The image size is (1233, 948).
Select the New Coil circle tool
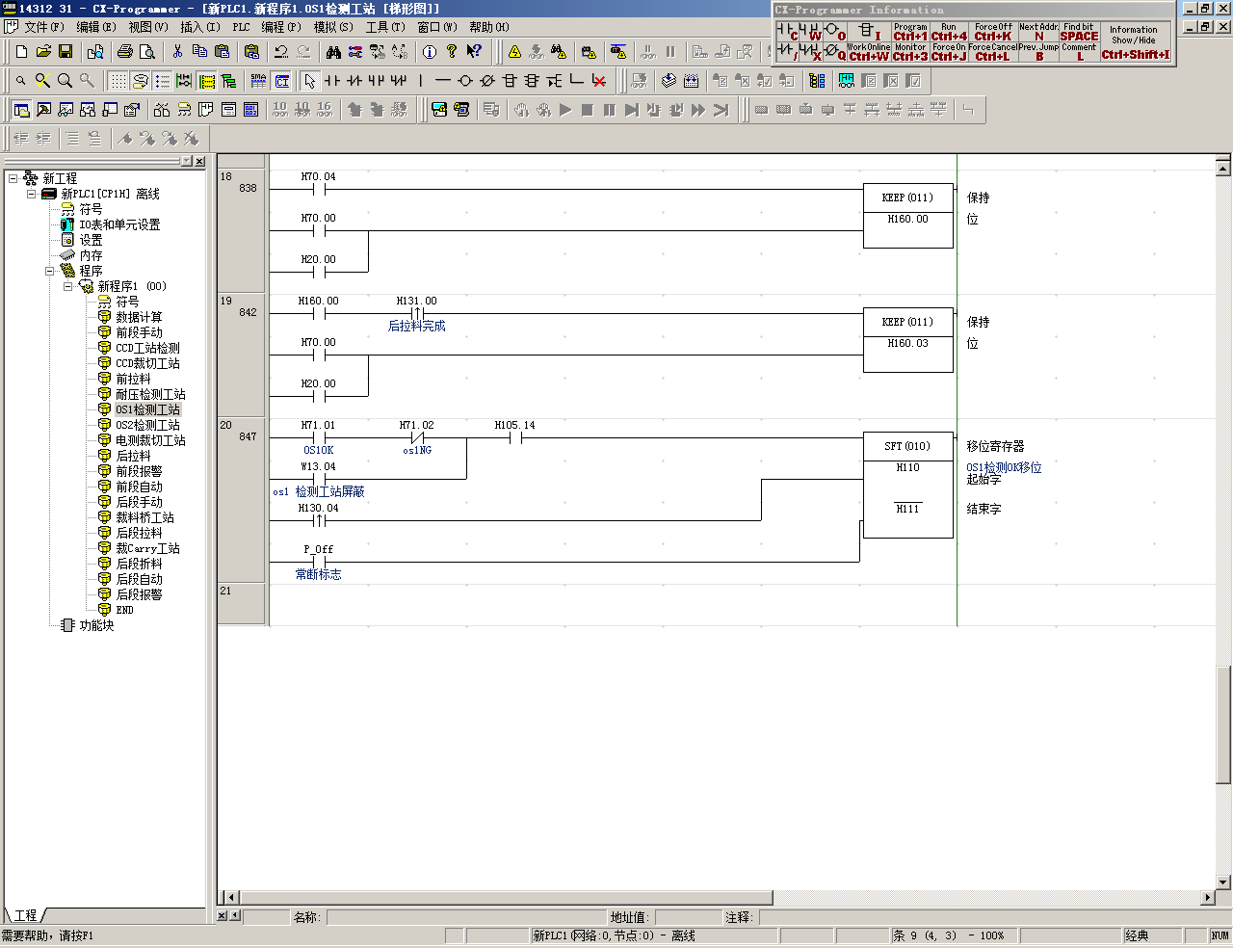pyautogui.click(x=465, y=81)
